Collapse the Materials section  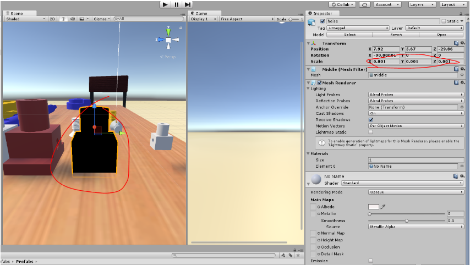(x=308, y=153)
